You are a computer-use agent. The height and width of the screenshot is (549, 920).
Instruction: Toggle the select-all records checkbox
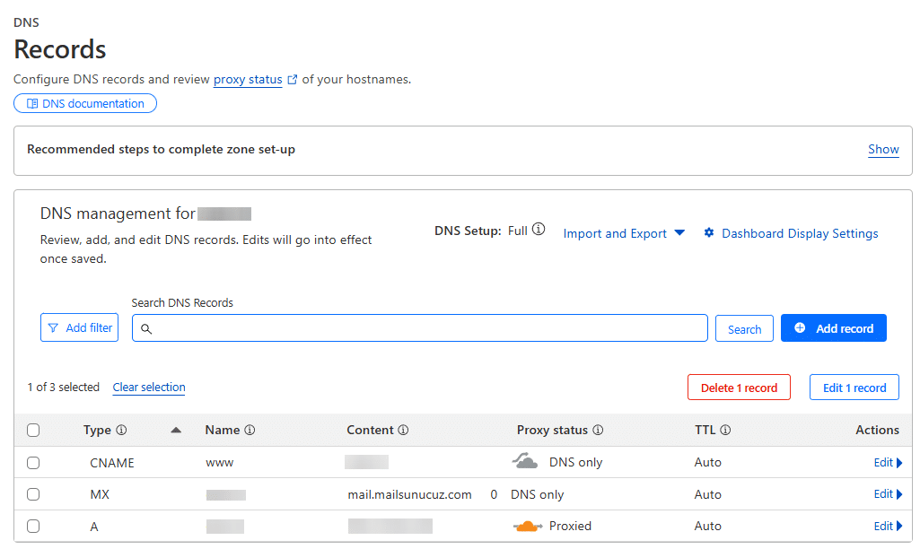33,431
